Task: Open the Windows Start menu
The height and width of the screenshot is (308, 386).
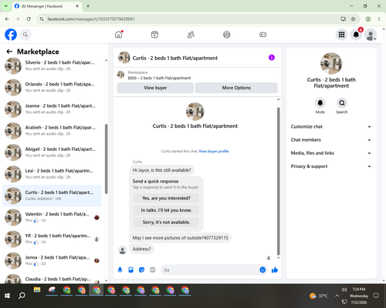Action: pyautogui.click(x=7, y=296)
